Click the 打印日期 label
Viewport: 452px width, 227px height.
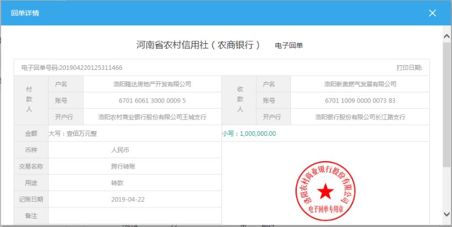(x=409, y=68)
